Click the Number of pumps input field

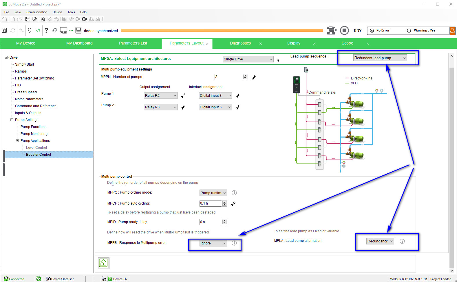pos(228,77)
